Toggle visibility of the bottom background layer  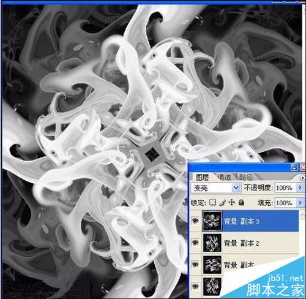pyautogui.click(x=195, y=286)
